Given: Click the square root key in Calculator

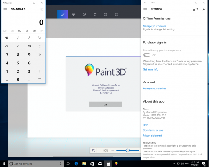Looking at the screenshot, I should 18,38.
